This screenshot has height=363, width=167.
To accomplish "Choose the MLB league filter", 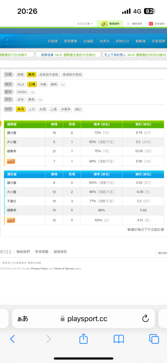I will (21, 85).
